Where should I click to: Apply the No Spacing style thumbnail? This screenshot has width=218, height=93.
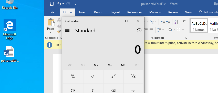(x=213, y=26)
